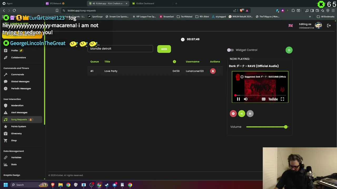The height and width of the screenshot is (189, 337).
Task: Pause the YouTube video player
Action: [238, 99]
